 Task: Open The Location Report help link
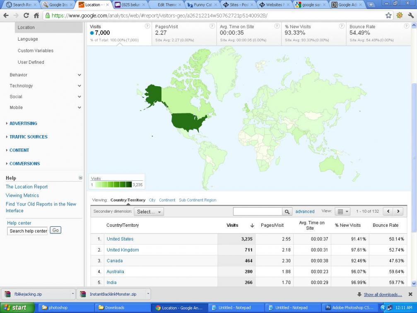27,187
